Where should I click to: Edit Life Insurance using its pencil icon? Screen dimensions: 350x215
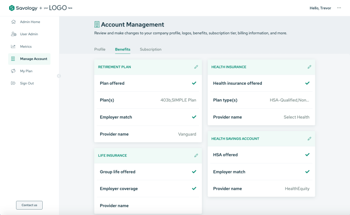(196, 155)
